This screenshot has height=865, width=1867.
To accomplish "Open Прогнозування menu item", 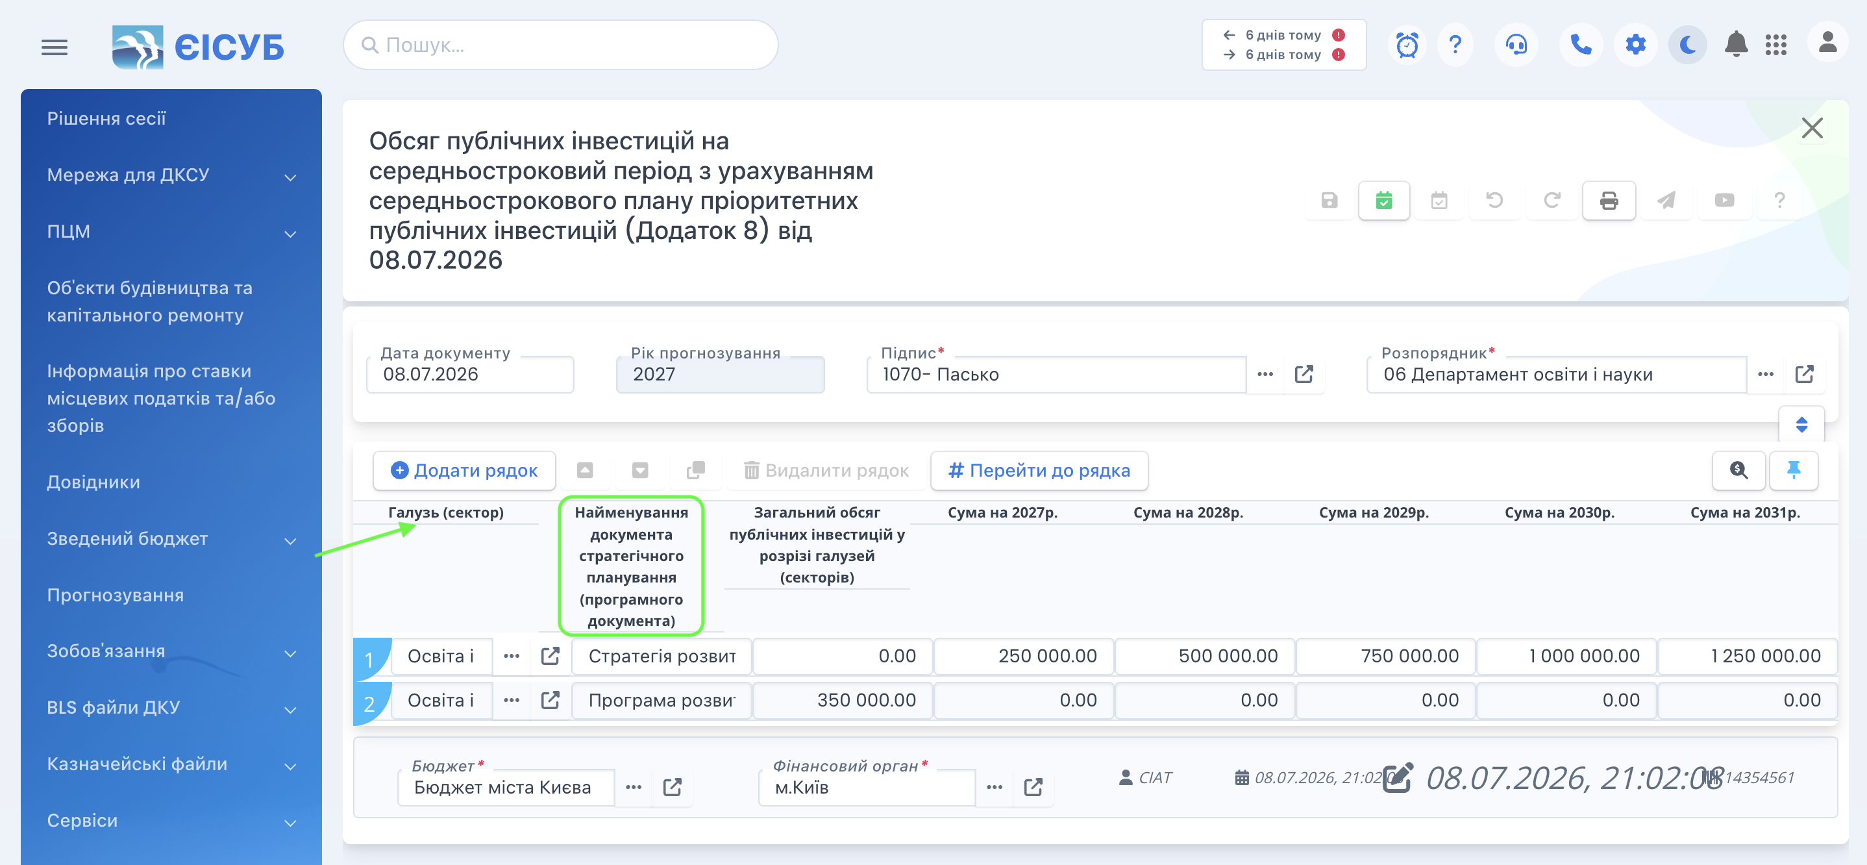I will pyautogui.click(x=116, y=596).
